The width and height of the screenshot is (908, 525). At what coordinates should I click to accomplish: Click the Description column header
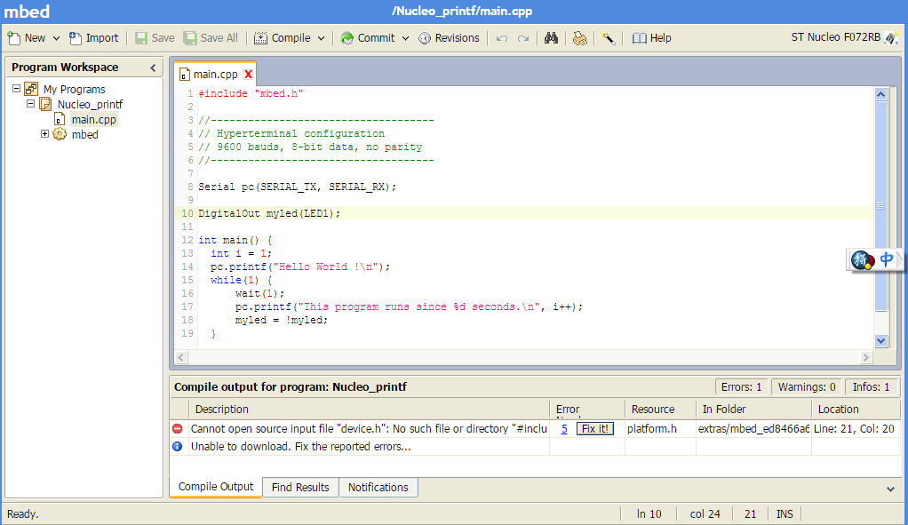coord(369,410)
